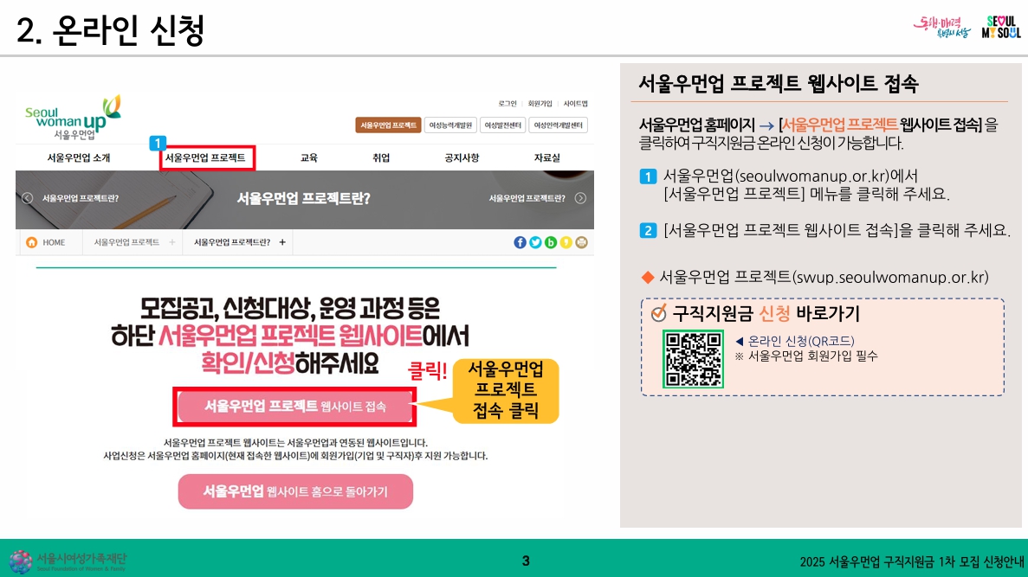Click the 회원가입 link
Viewport: 1028px width, 577px height.
[540, 104]
